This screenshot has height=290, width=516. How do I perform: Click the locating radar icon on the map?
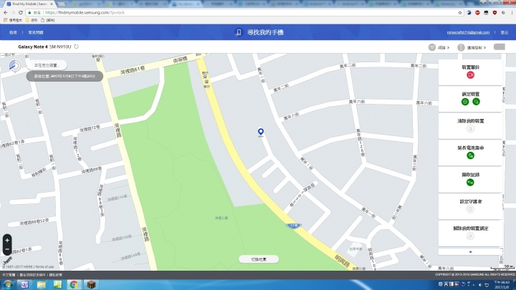point(15,65)
